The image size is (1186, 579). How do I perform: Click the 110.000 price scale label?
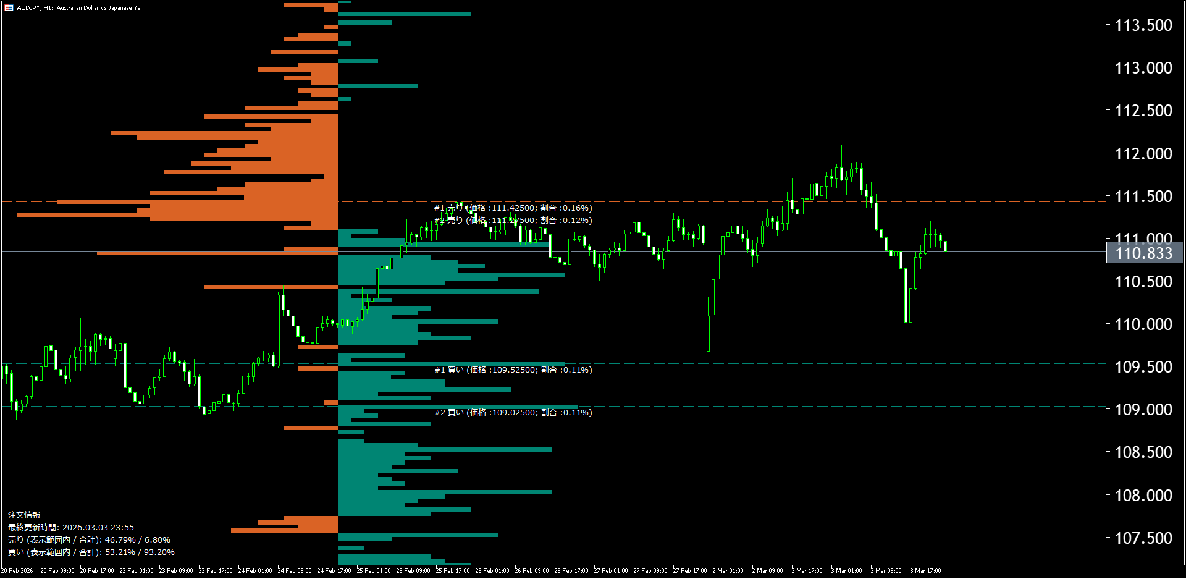[x=1143, y=324]
